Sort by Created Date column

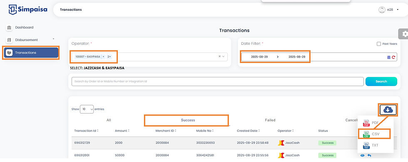(248, 131)
